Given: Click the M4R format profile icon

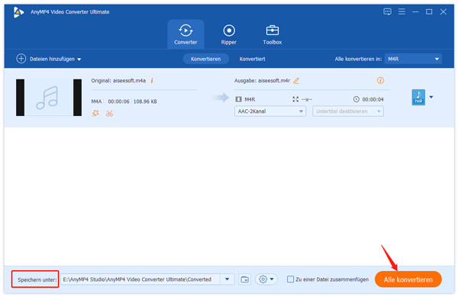Looking at the screenshot, I should [418, 97].
